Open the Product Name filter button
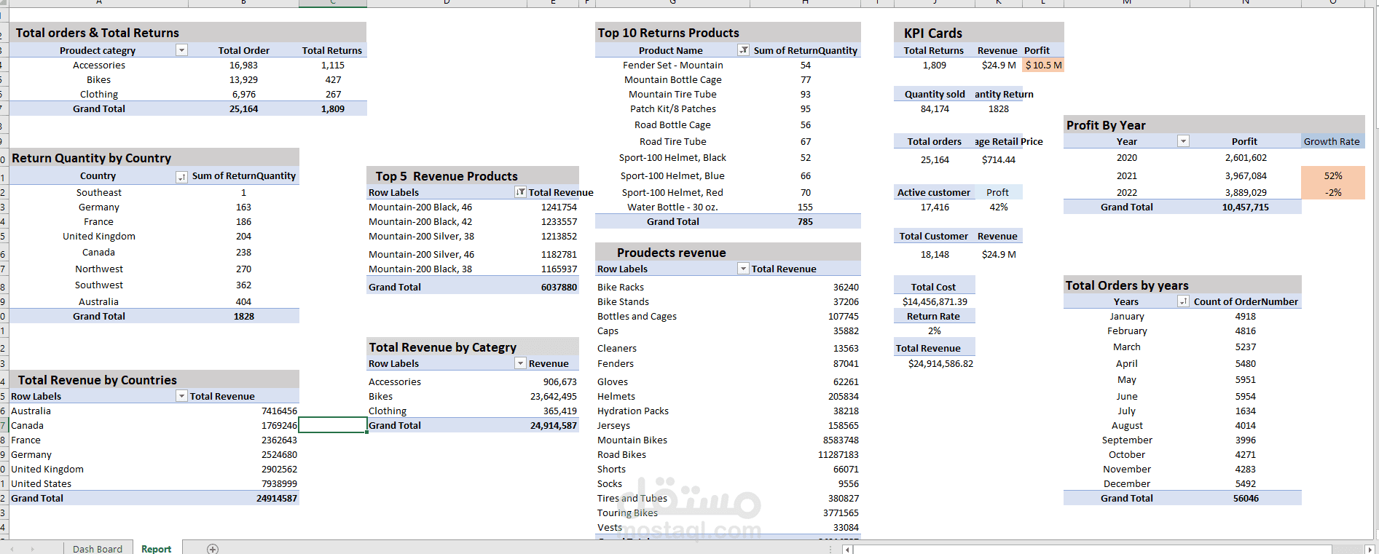Image resolution: width=1379 pixels, height=554 pixels. click(x=743, y=50)
